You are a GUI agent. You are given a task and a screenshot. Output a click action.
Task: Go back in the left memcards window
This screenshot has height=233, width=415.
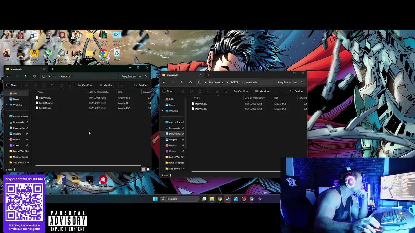8,76
